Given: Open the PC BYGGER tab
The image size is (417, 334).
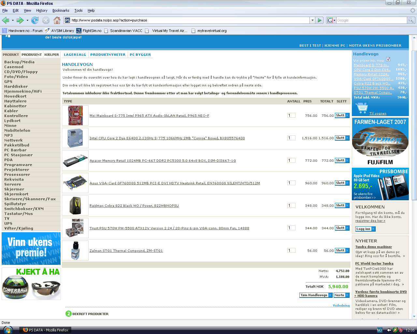Looking at the screenshot, I should 140,55.
